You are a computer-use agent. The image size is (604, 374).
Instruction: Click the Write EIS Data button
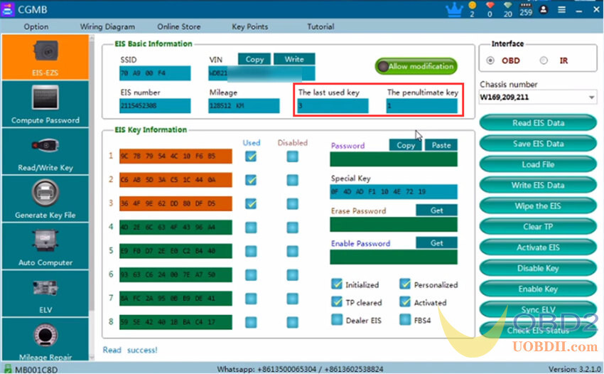coord(538,186)
